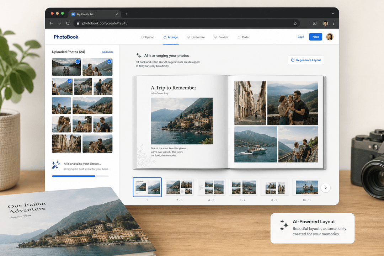
Task: Click the Lake Como, Italy subtitle
Action: [x=159, y=94]
